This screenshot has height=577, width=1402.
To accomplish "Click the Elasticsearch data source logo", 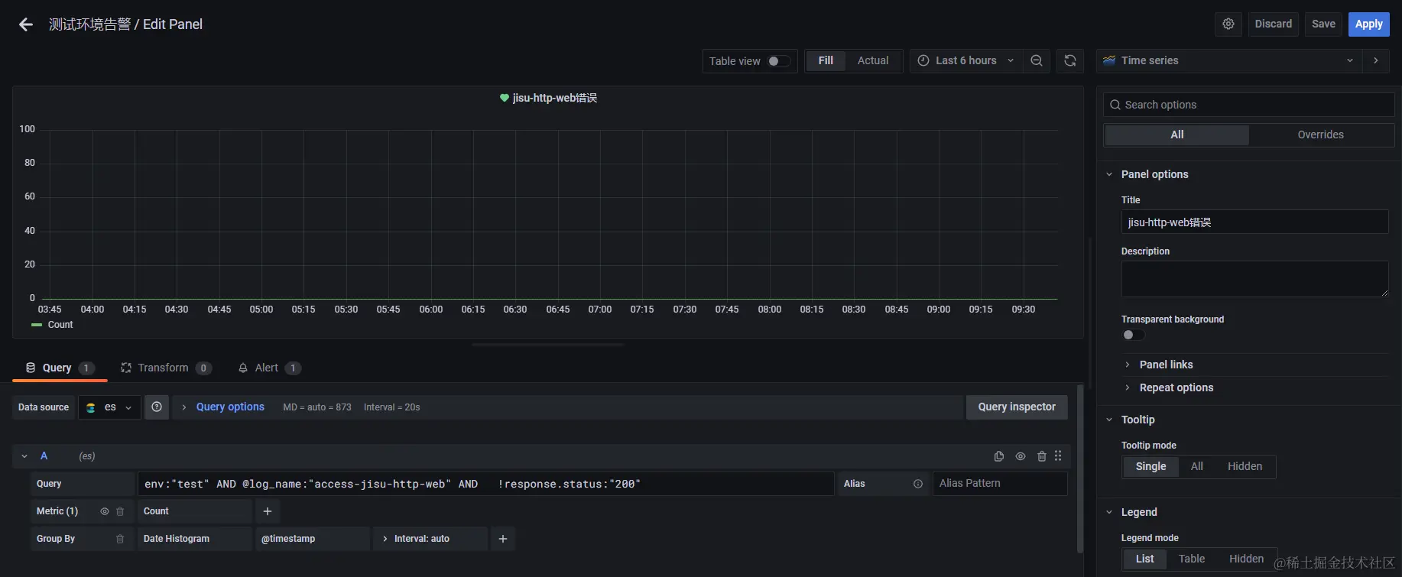I will [91, 407].
